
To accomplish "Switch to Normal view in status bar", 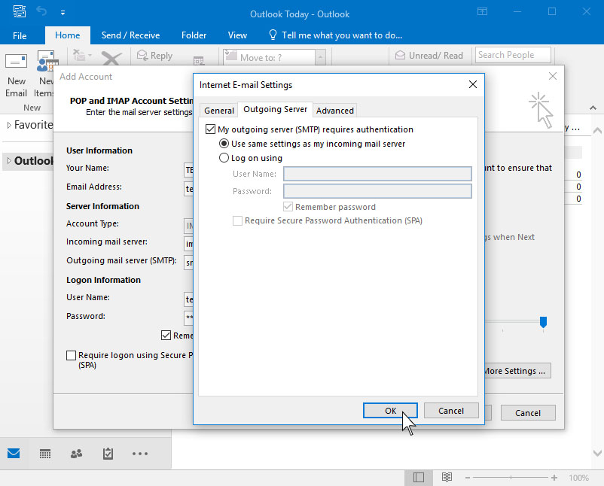I will [x=419, y=478].
